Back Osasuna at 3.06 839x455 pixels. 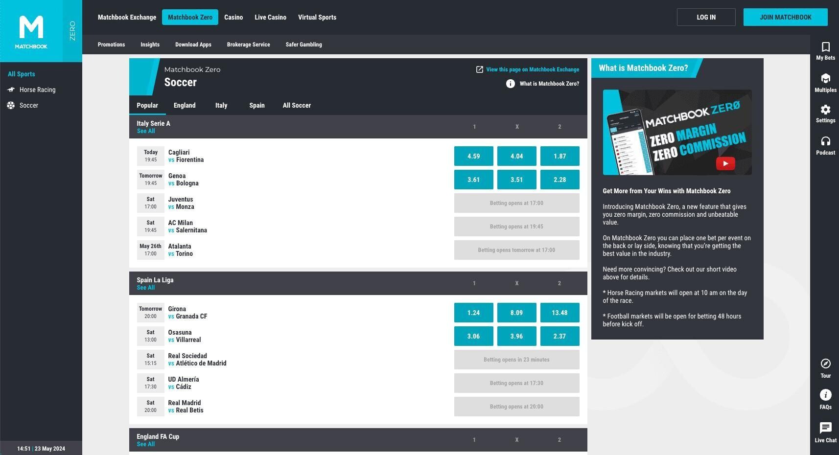coord(474,336)
